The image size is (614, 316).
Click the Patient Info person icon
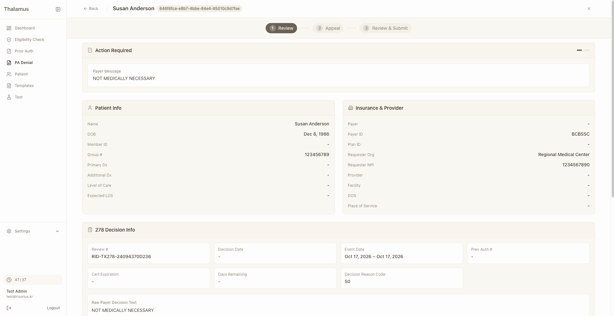90,108
